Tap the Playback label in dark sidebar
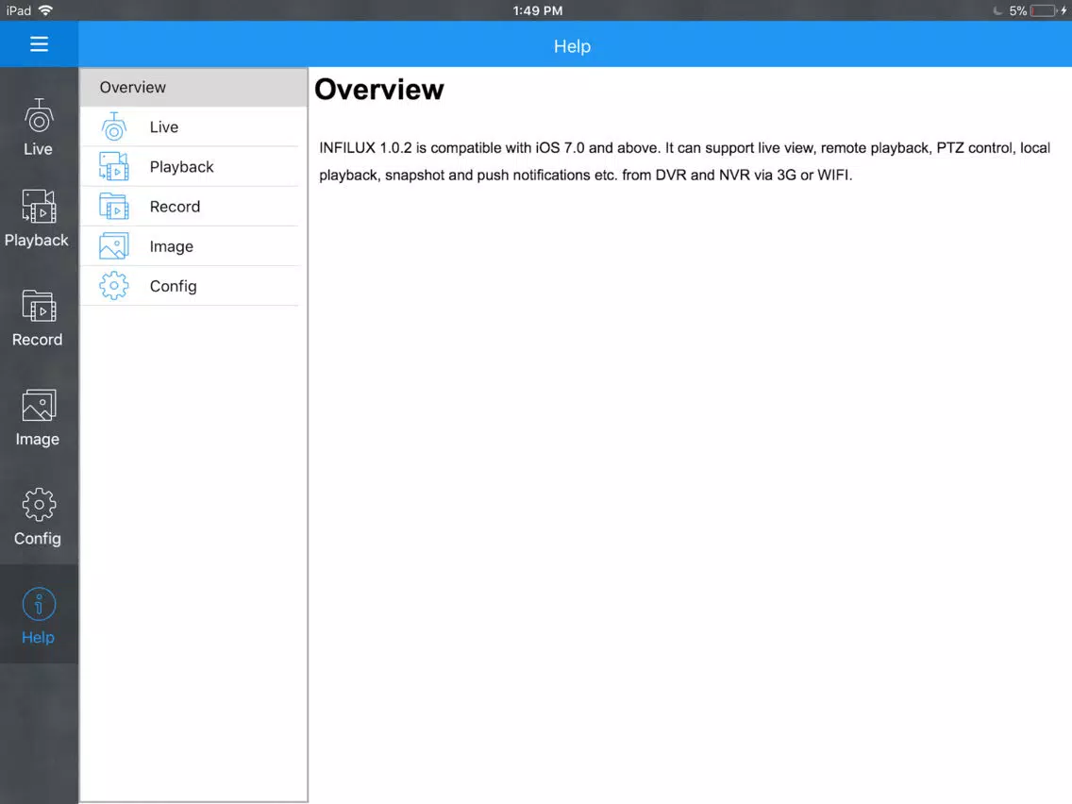 (x=36, y=241)
